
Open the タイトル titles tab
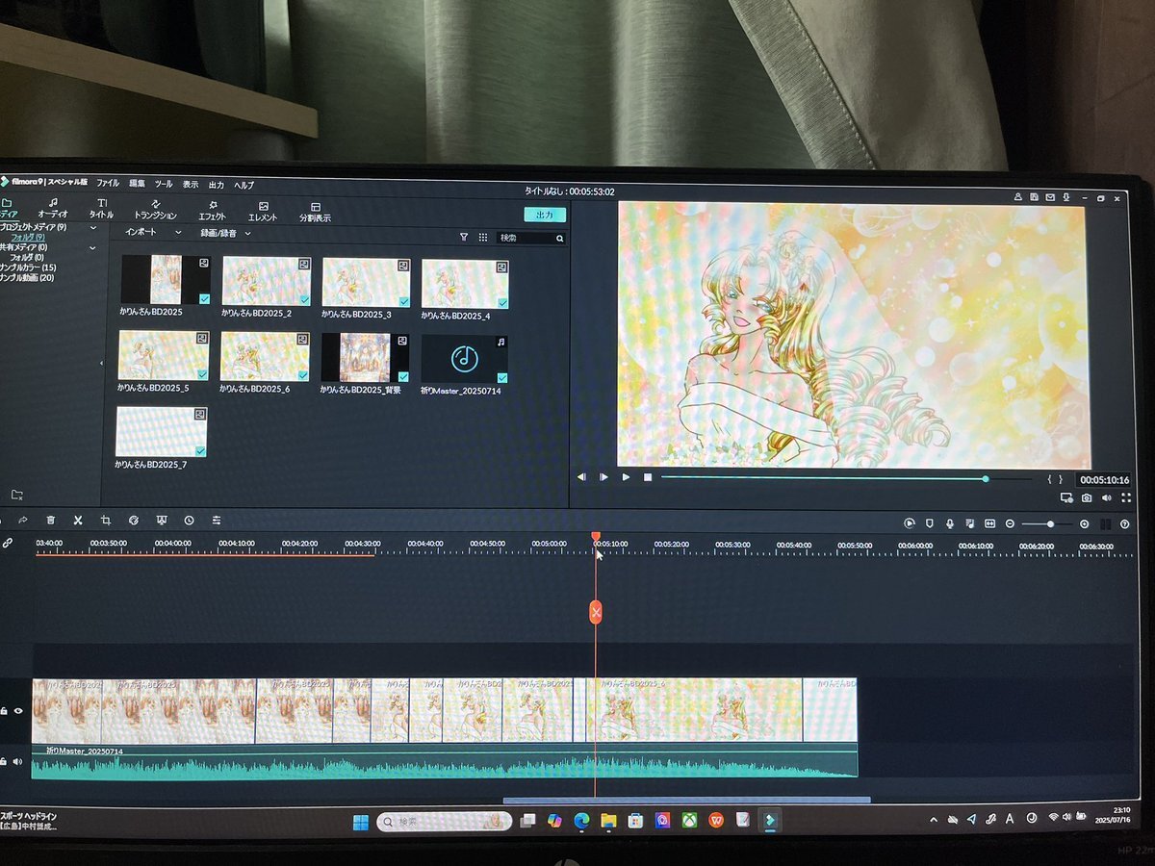point(101,209)
